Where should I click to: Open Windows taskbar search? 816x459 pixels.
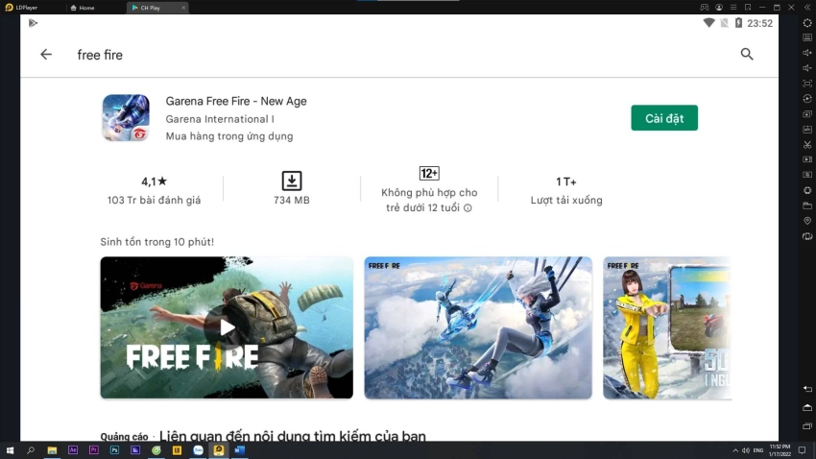pyautogui.click(x=31, y=450)
